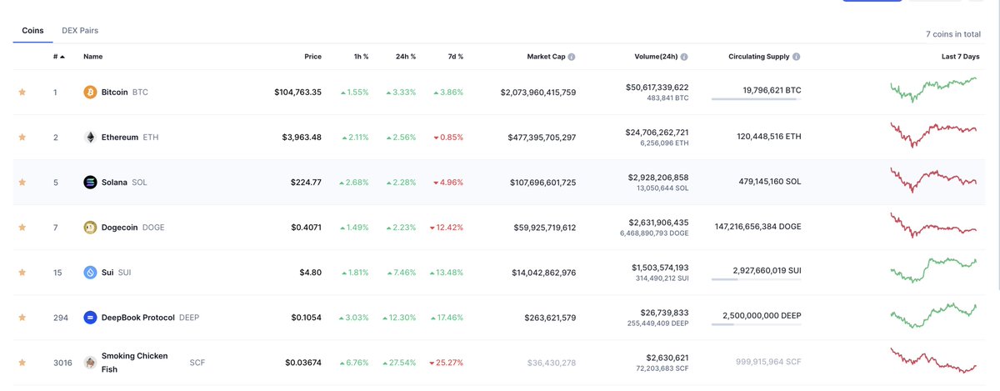Open Solana's last 7 days chart
The height and width of the screenshot is (391, 1000).
933,179
